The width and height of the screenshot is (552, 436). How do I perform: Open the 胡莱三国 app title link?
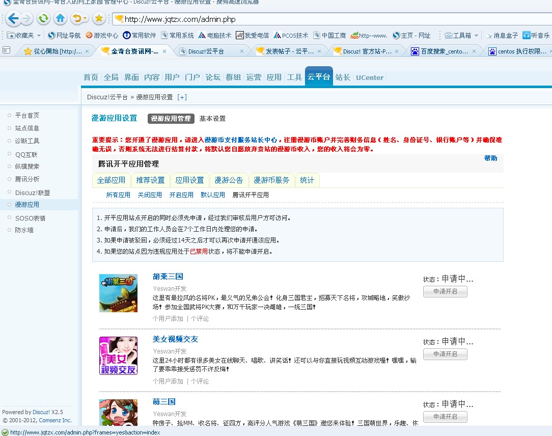tap(168, 277)
